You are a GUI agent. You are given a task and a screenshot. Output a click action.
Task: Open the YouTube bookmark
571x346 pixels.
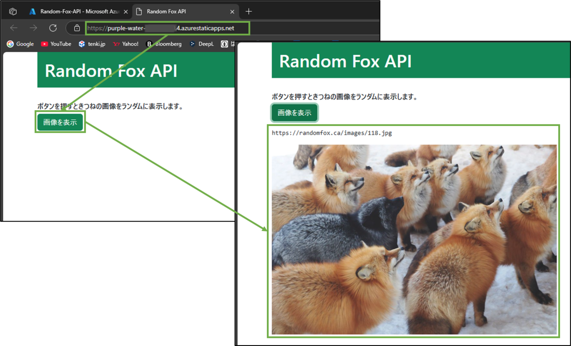(56, 44)
